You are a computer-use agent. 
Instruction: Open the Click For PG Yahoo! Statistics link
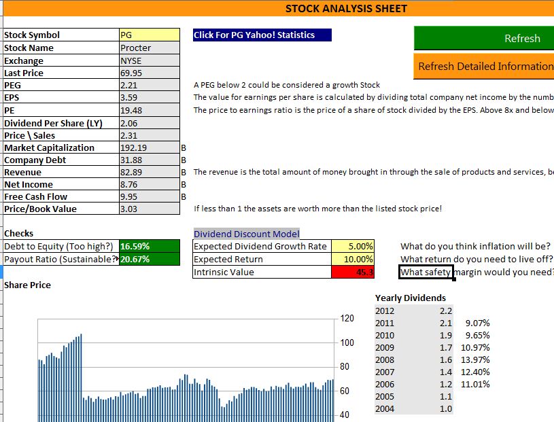(262, 35)
